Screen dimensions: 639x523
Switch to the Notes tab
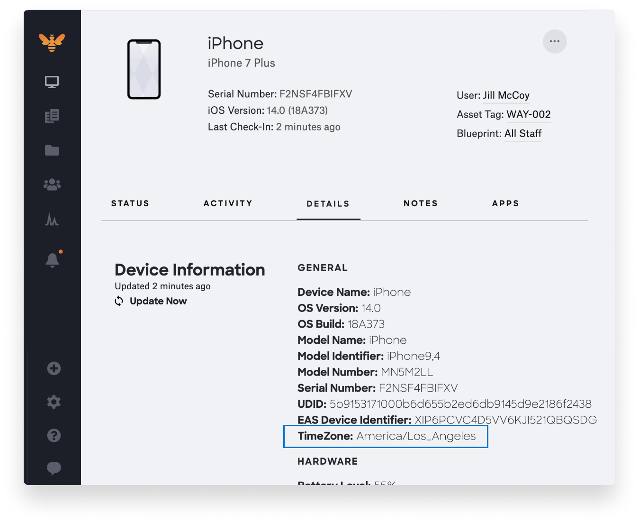[x=420, y=203]
